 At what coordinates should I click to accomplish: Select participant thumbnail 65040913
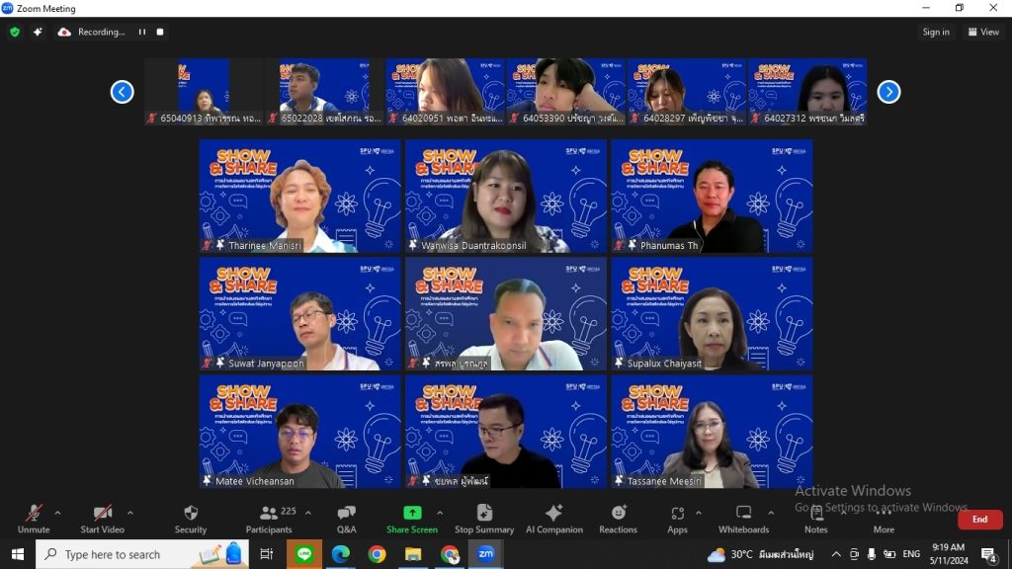point(204,92)
